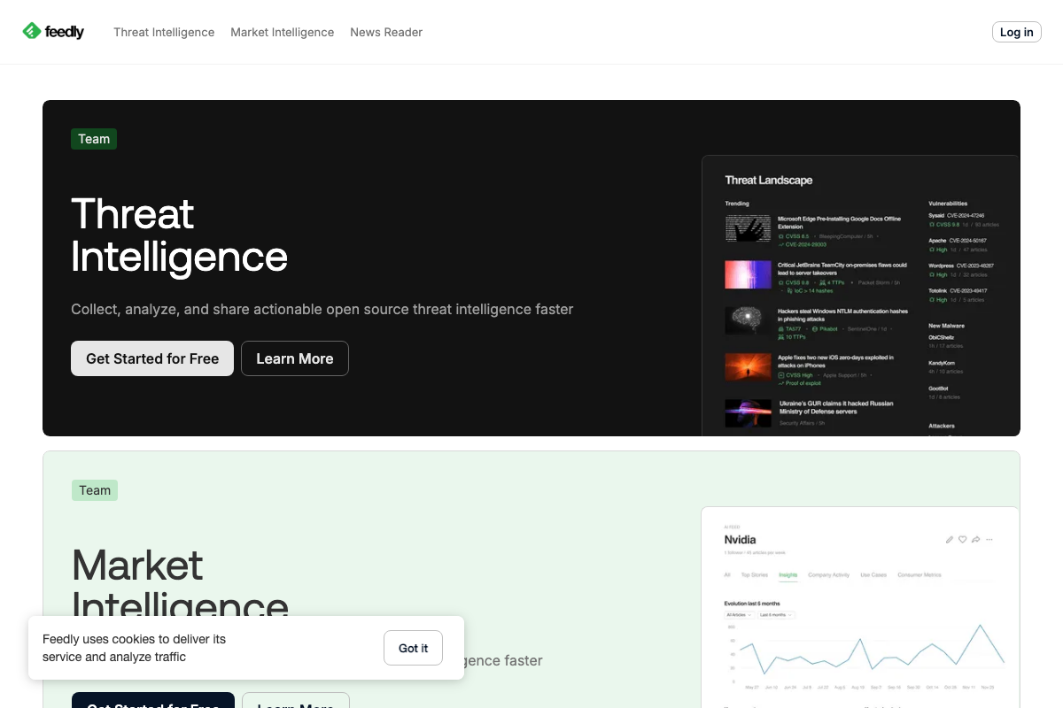Click the Feedly logo icon
The height and width of the screenshot is (708, 1063).
click(x=30, y=31)
